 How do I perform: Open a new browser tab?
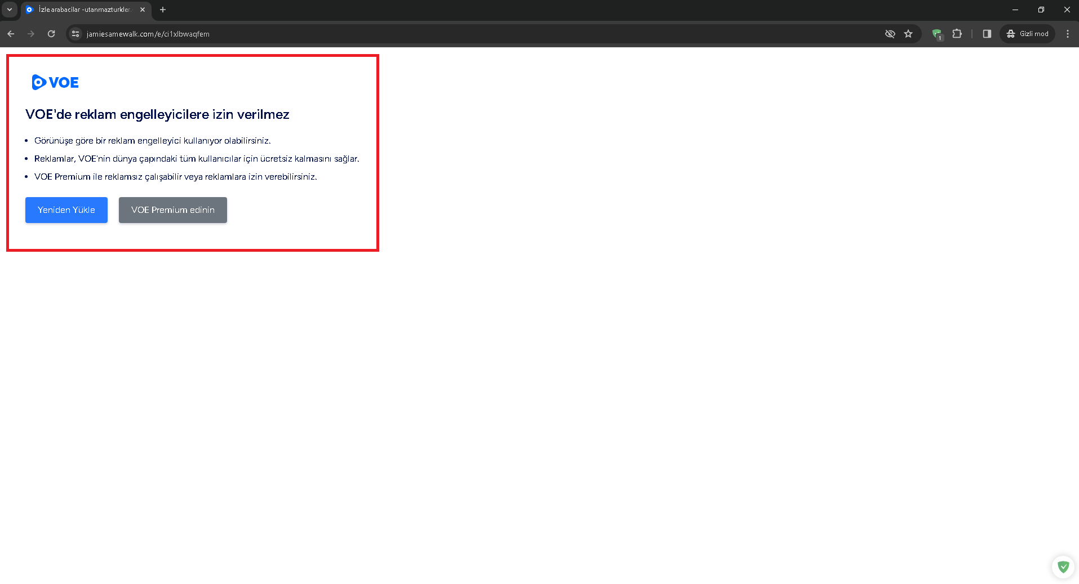coord(163,10)
